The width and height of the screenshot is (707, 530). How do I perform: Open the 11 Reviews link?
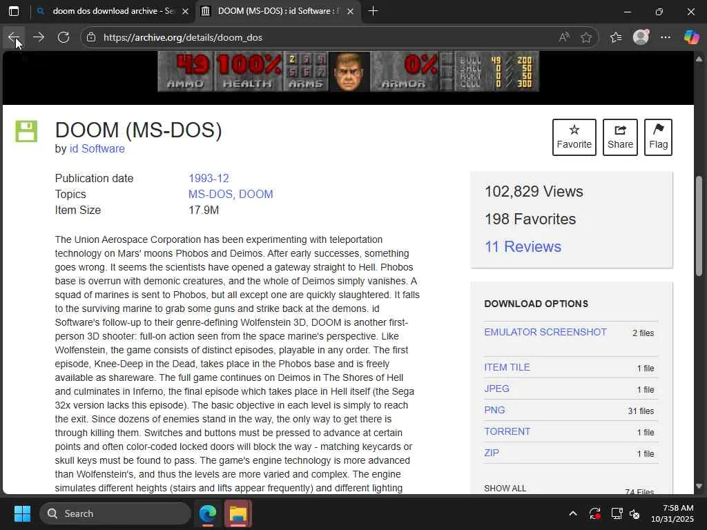(523, 246)
